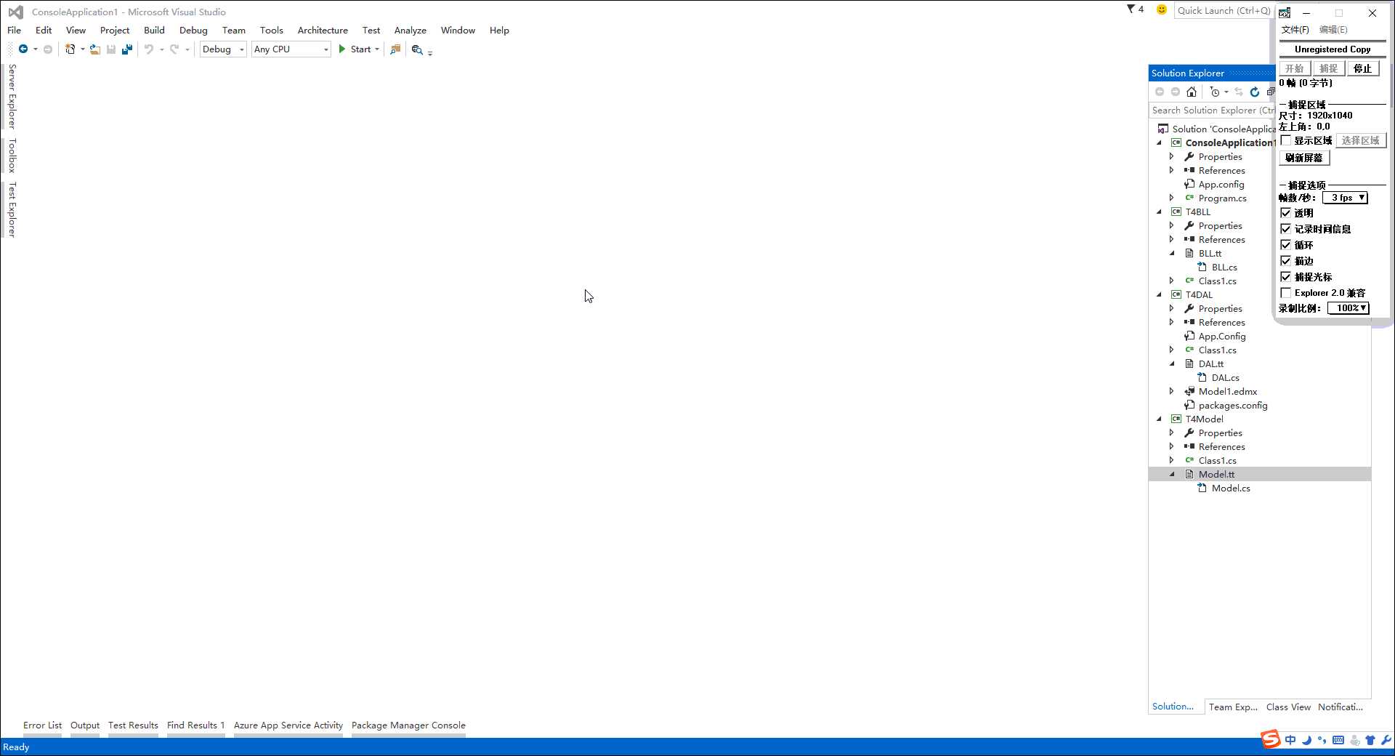Collapse the T4Model project node
The image size is (1395, 756).
1160,419
